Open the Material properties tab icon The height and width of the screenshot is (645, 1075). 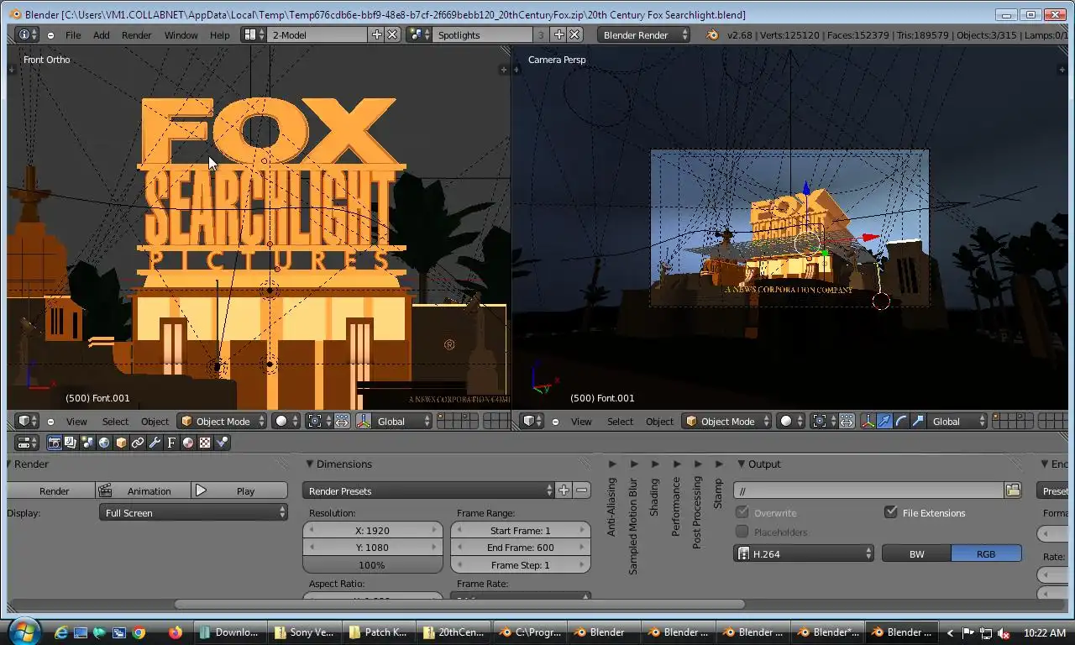[188, 443]
